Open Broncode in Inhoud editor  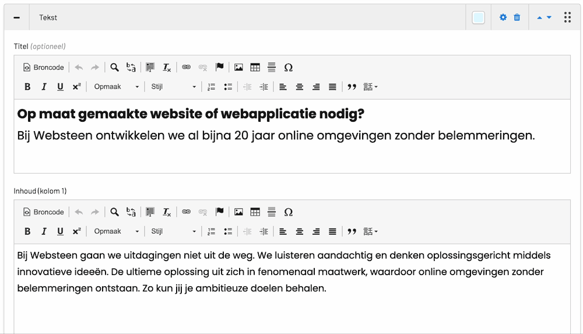(x=44, y=212)
